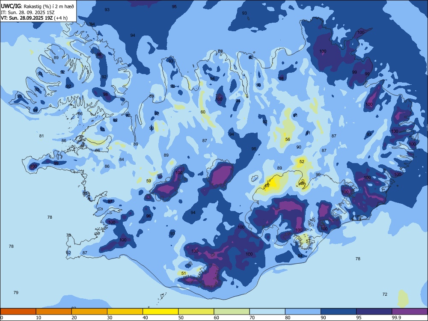This screenshot has width=428, height=321.
Task: Select the dark blue 90–95 legend swatch
Action: [x=339, y=312]
